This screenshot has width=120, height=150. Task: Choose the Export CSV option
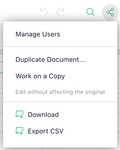60,131
